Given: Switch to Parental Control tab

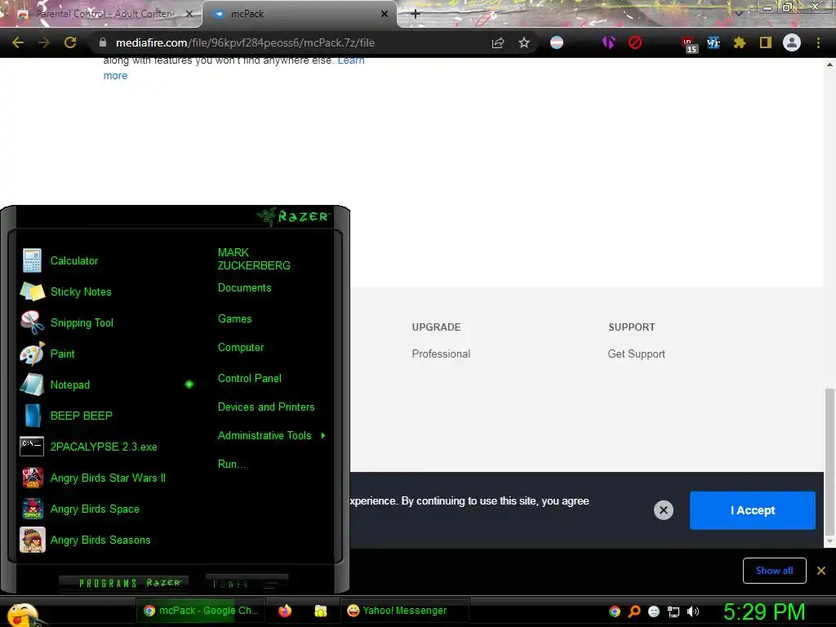Looking at the screenshot, I should click(x=101, y=14).
